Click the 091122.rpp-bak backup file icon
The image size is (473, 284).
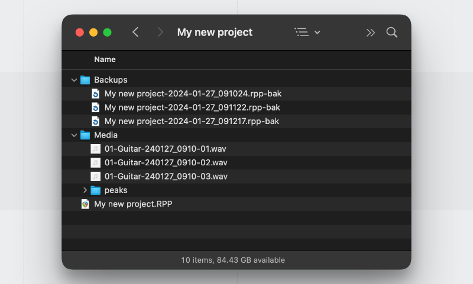(x=95, y=107)
